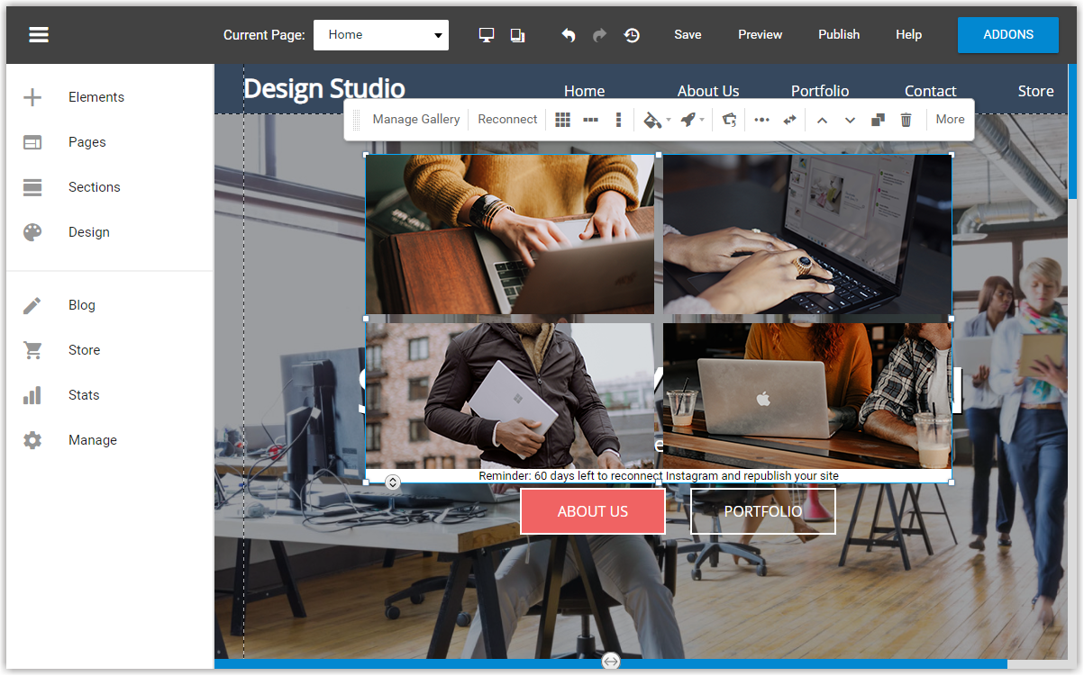The height and width of the screenshot is (676, 1084).
Task: Click Home in site navigation
Action: (x=585, y=91)
